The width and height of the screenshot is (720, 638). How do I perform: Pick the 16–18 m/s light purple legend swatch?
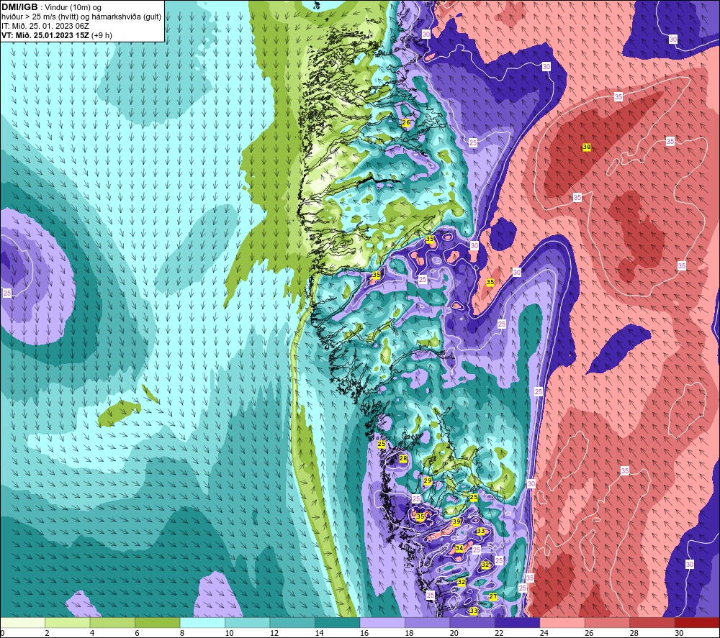pyautogui.click(x=382, y=623)
